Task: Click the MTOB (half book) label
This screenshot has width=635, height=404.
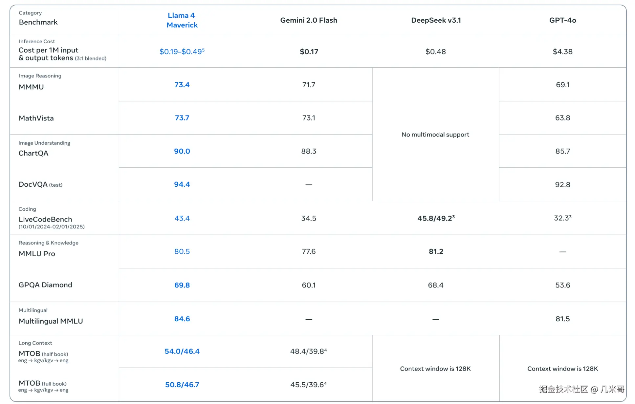Action: 43,354
